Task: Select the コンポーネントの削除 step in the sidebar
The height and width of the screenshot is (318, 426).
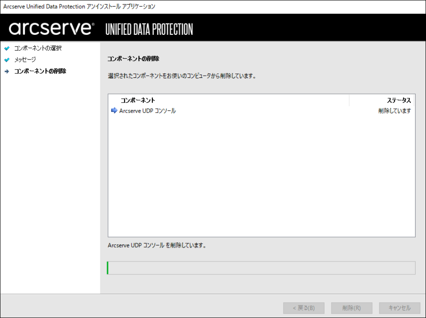Action: point(40,71)
